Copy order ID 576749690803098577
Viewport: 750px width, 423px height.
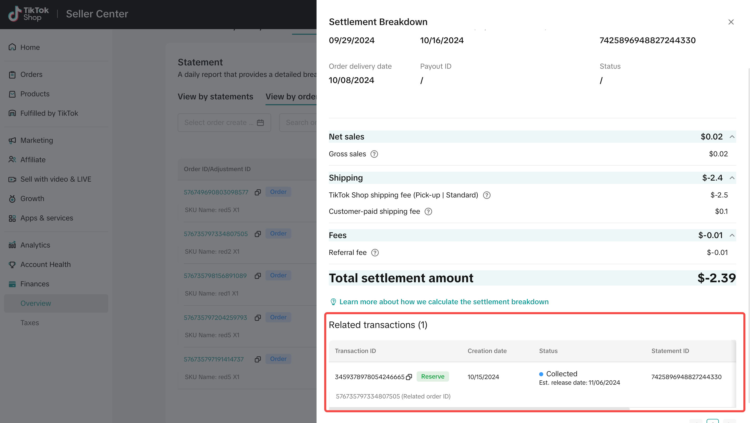(x=258, y=192)
